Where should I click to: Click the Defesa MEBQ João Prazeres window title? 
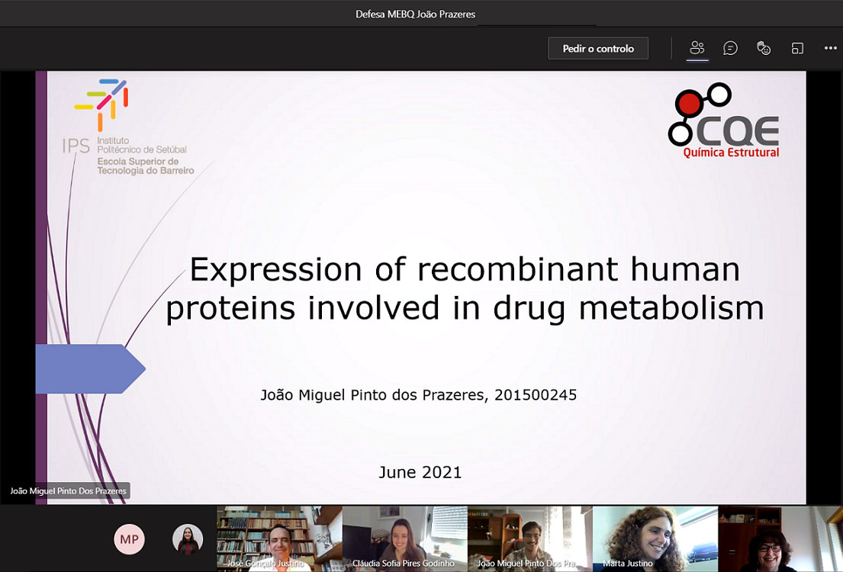[421, 14]
